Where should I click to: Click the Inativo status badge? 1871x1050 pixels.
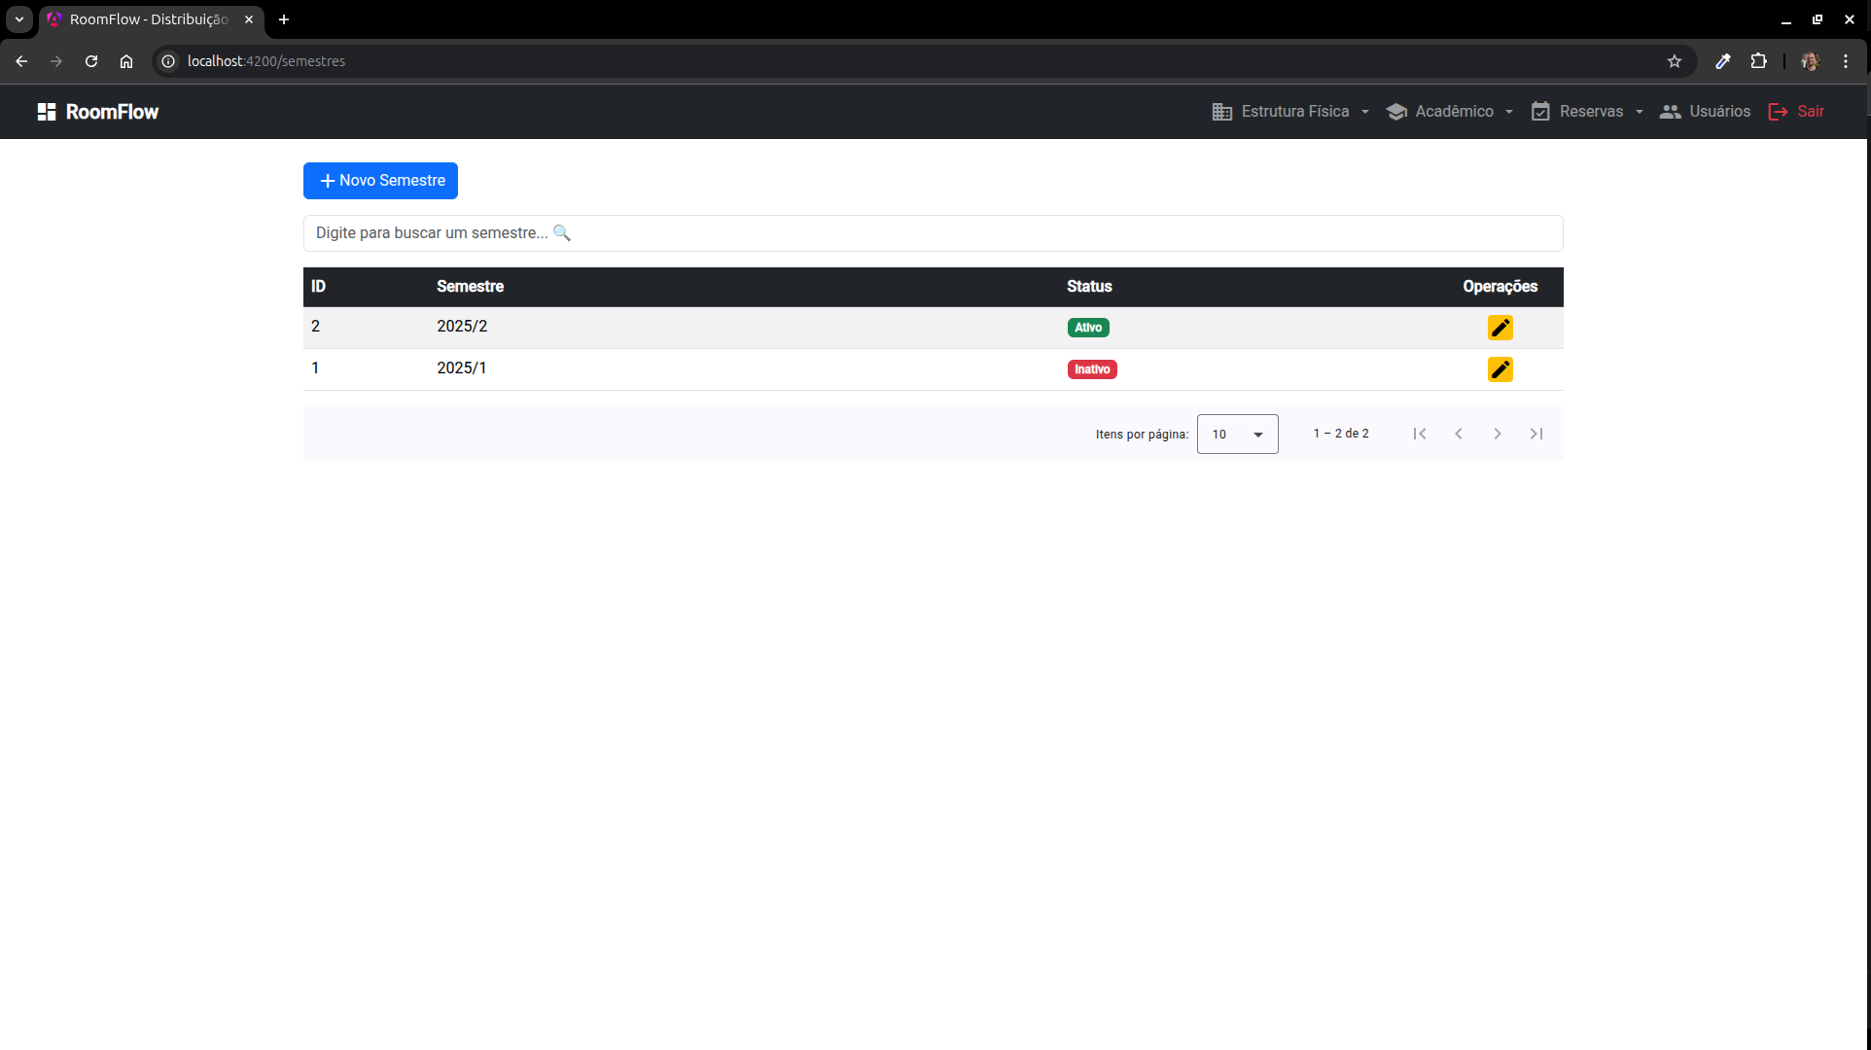(1091, 369)
